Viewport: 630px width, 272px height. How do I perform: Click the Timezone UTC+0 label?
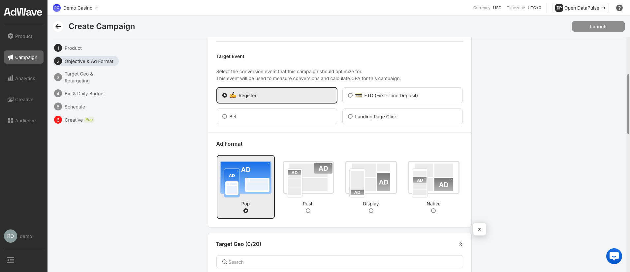coord(524,8)
